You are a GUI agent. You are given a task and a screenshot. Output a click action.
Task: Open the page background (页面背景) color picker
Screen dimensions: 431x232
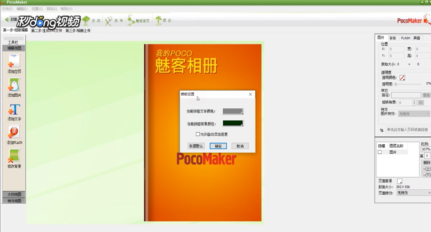[399, 181]
